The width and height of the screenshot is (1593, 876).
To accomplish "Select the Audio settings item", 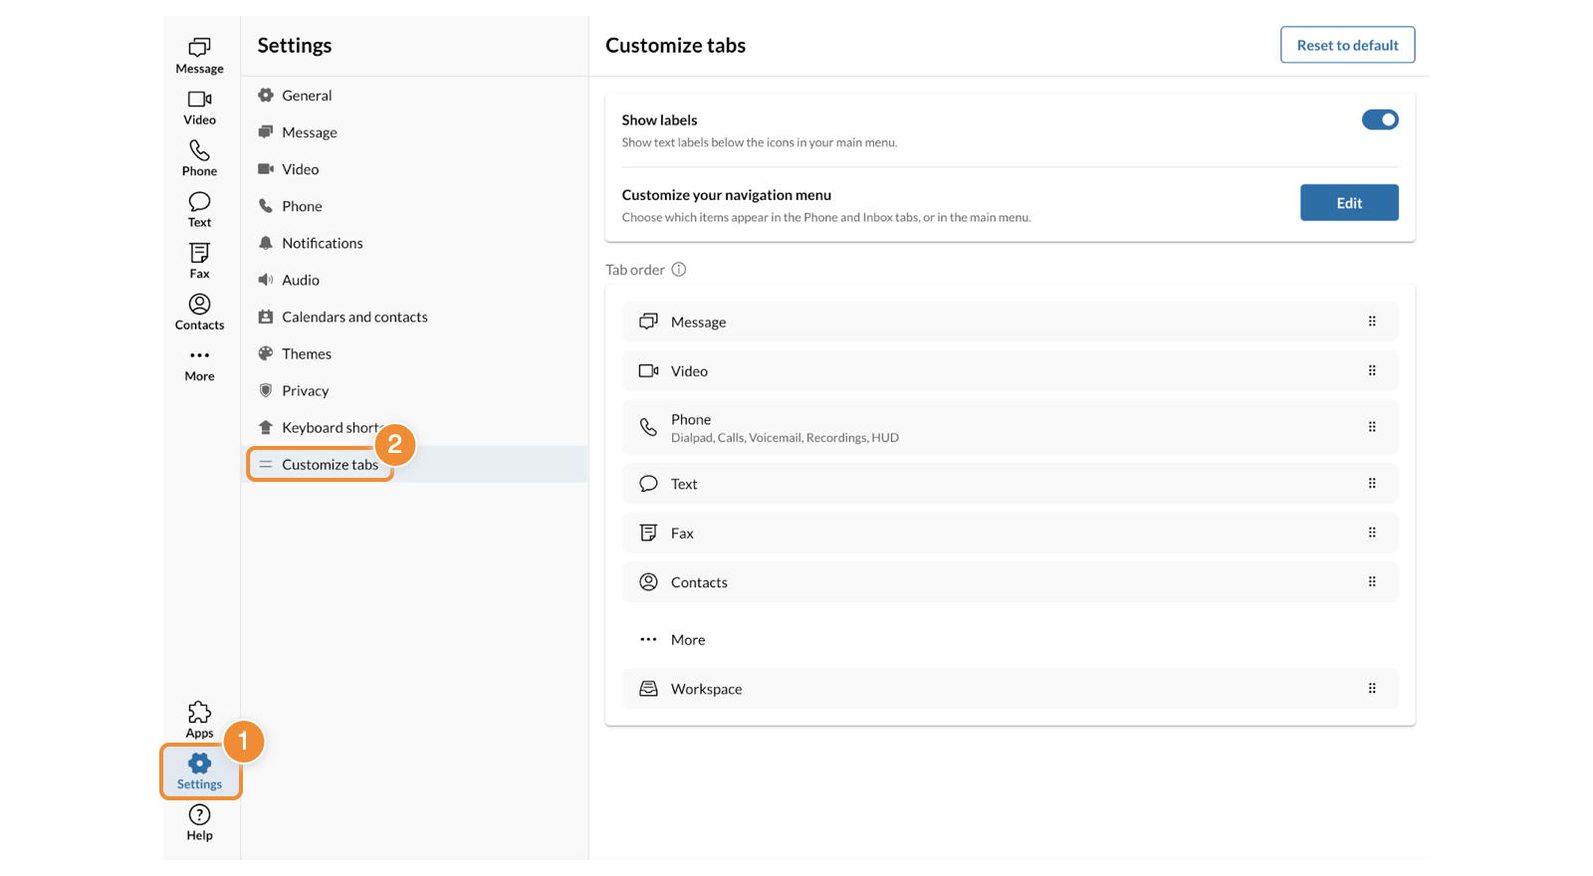I will 300,280.
